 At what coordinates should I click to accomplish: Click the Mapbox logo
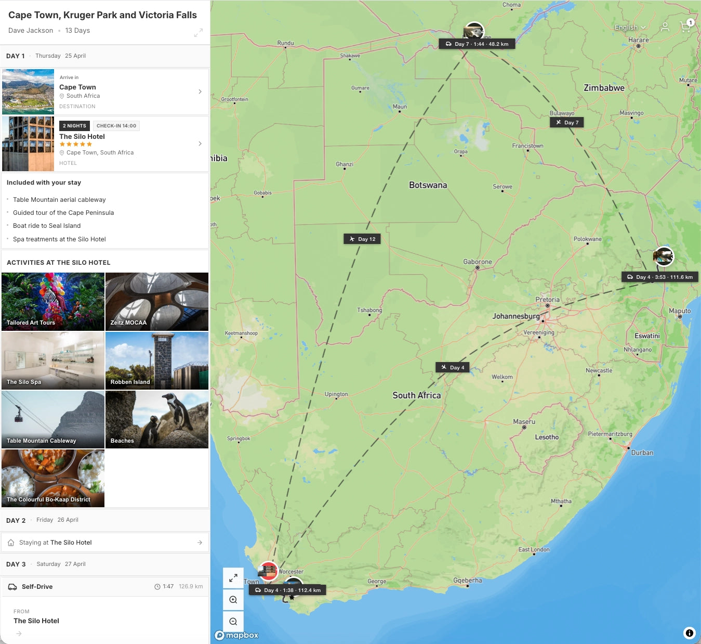pyautogui.click(x=236, y=635)
